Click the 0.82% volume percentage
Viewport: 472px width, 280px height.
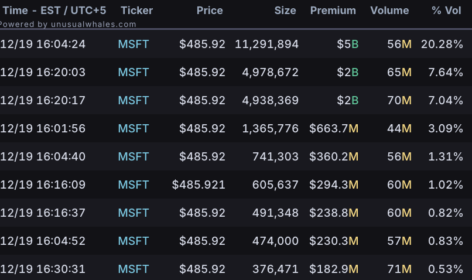point(446,213)
